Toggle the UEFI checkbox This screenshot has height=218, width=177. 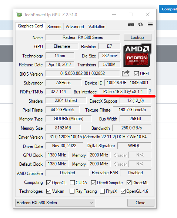pos(136,73)
